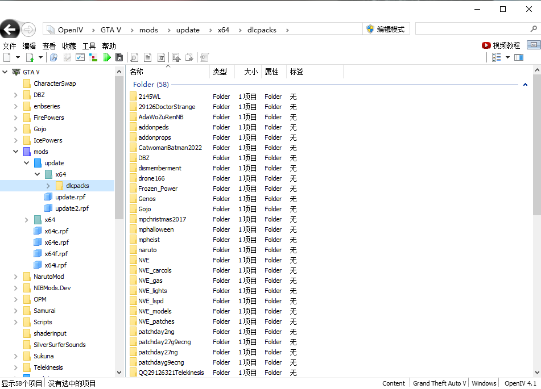Open the view mode dropdown arrow
This screenshot has height=389, width=541.
click(x=507, y=57)
